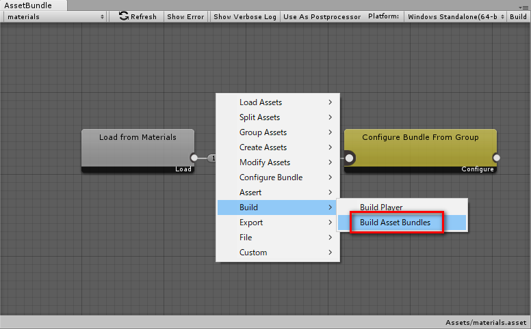
Task: Click the Configure Bundle menu label
Action: 271,177
